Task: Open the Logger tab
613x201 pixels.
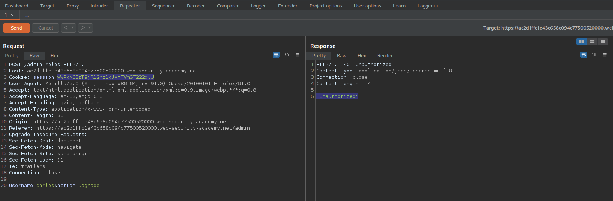Action: (258, 6)
